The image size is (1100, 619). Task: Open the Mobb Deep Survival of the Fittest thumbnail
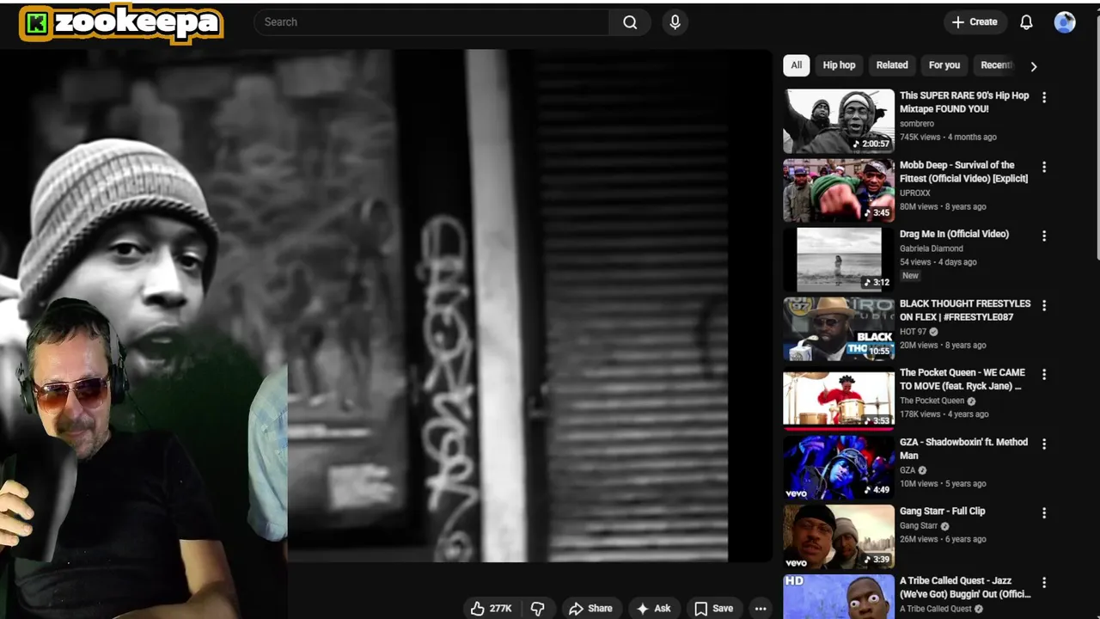[x=839, y=190]
